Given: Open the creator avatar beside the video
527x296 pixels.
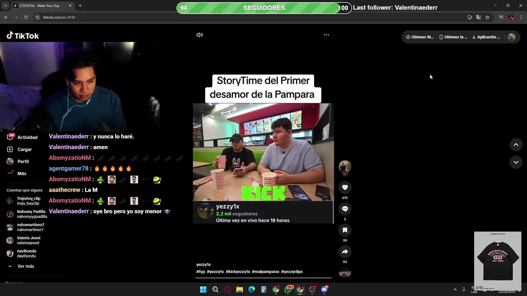Looking at the screenshot, I should 345,166.
